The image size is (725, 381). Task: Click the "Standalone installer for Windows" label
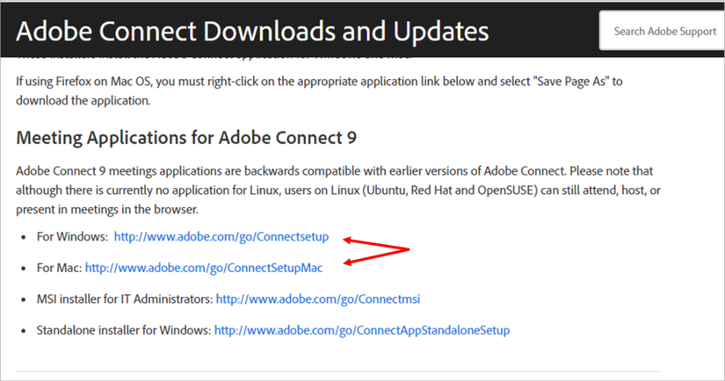pyautogui.click(x=123, y=331)
